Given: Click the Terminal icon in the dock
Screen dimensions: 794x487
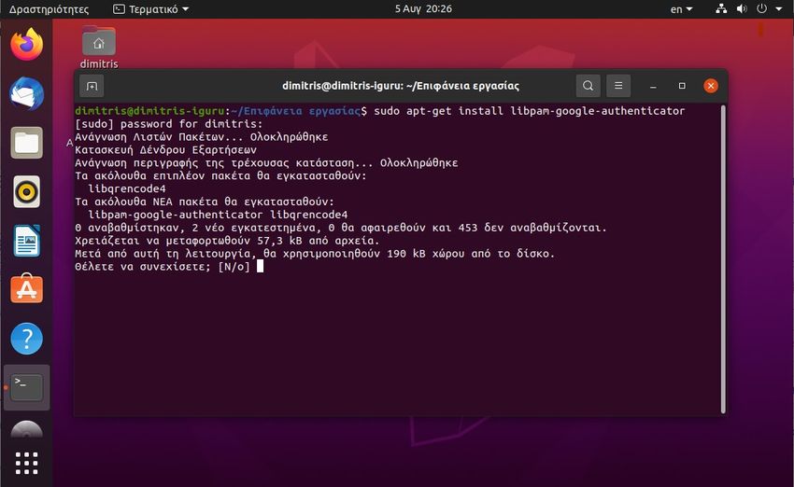Looking at the screenshot, I should coord(27,387).
